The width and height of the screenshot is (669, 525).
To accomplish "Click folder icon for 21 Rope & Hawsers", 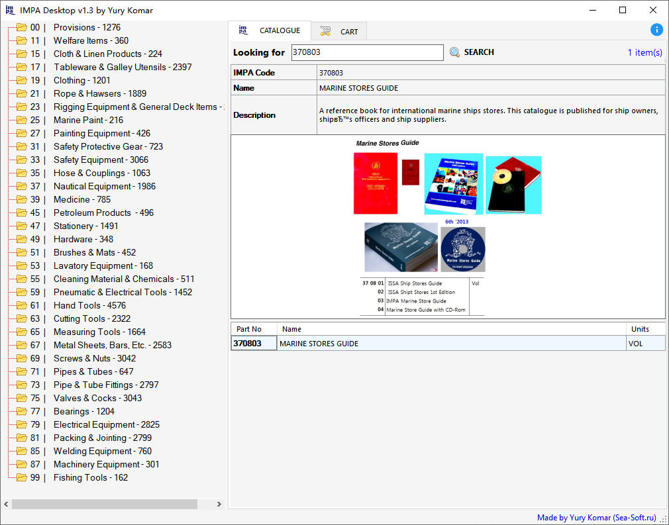I will [21, 93].
